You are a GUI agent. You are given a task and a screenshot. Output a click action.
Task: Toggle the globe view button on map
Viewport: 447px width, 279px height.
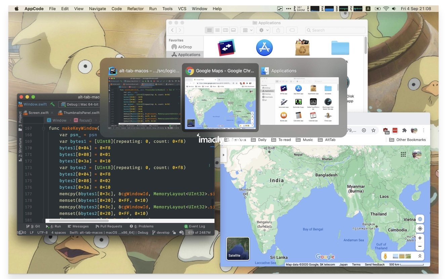coord(420,219)
